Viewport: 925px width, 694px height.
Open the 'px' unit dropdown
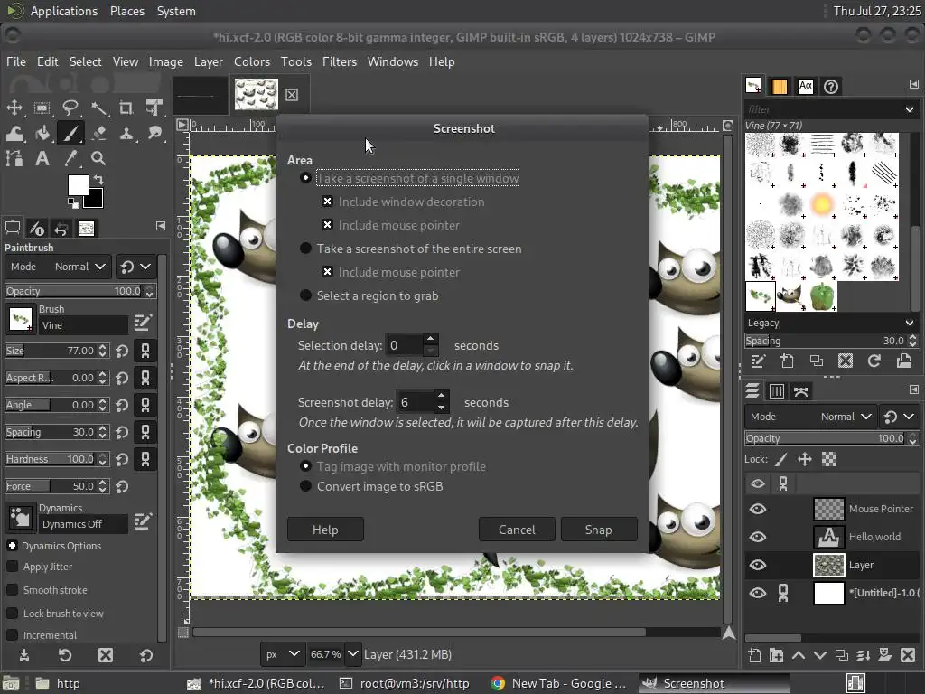(282, 654)
